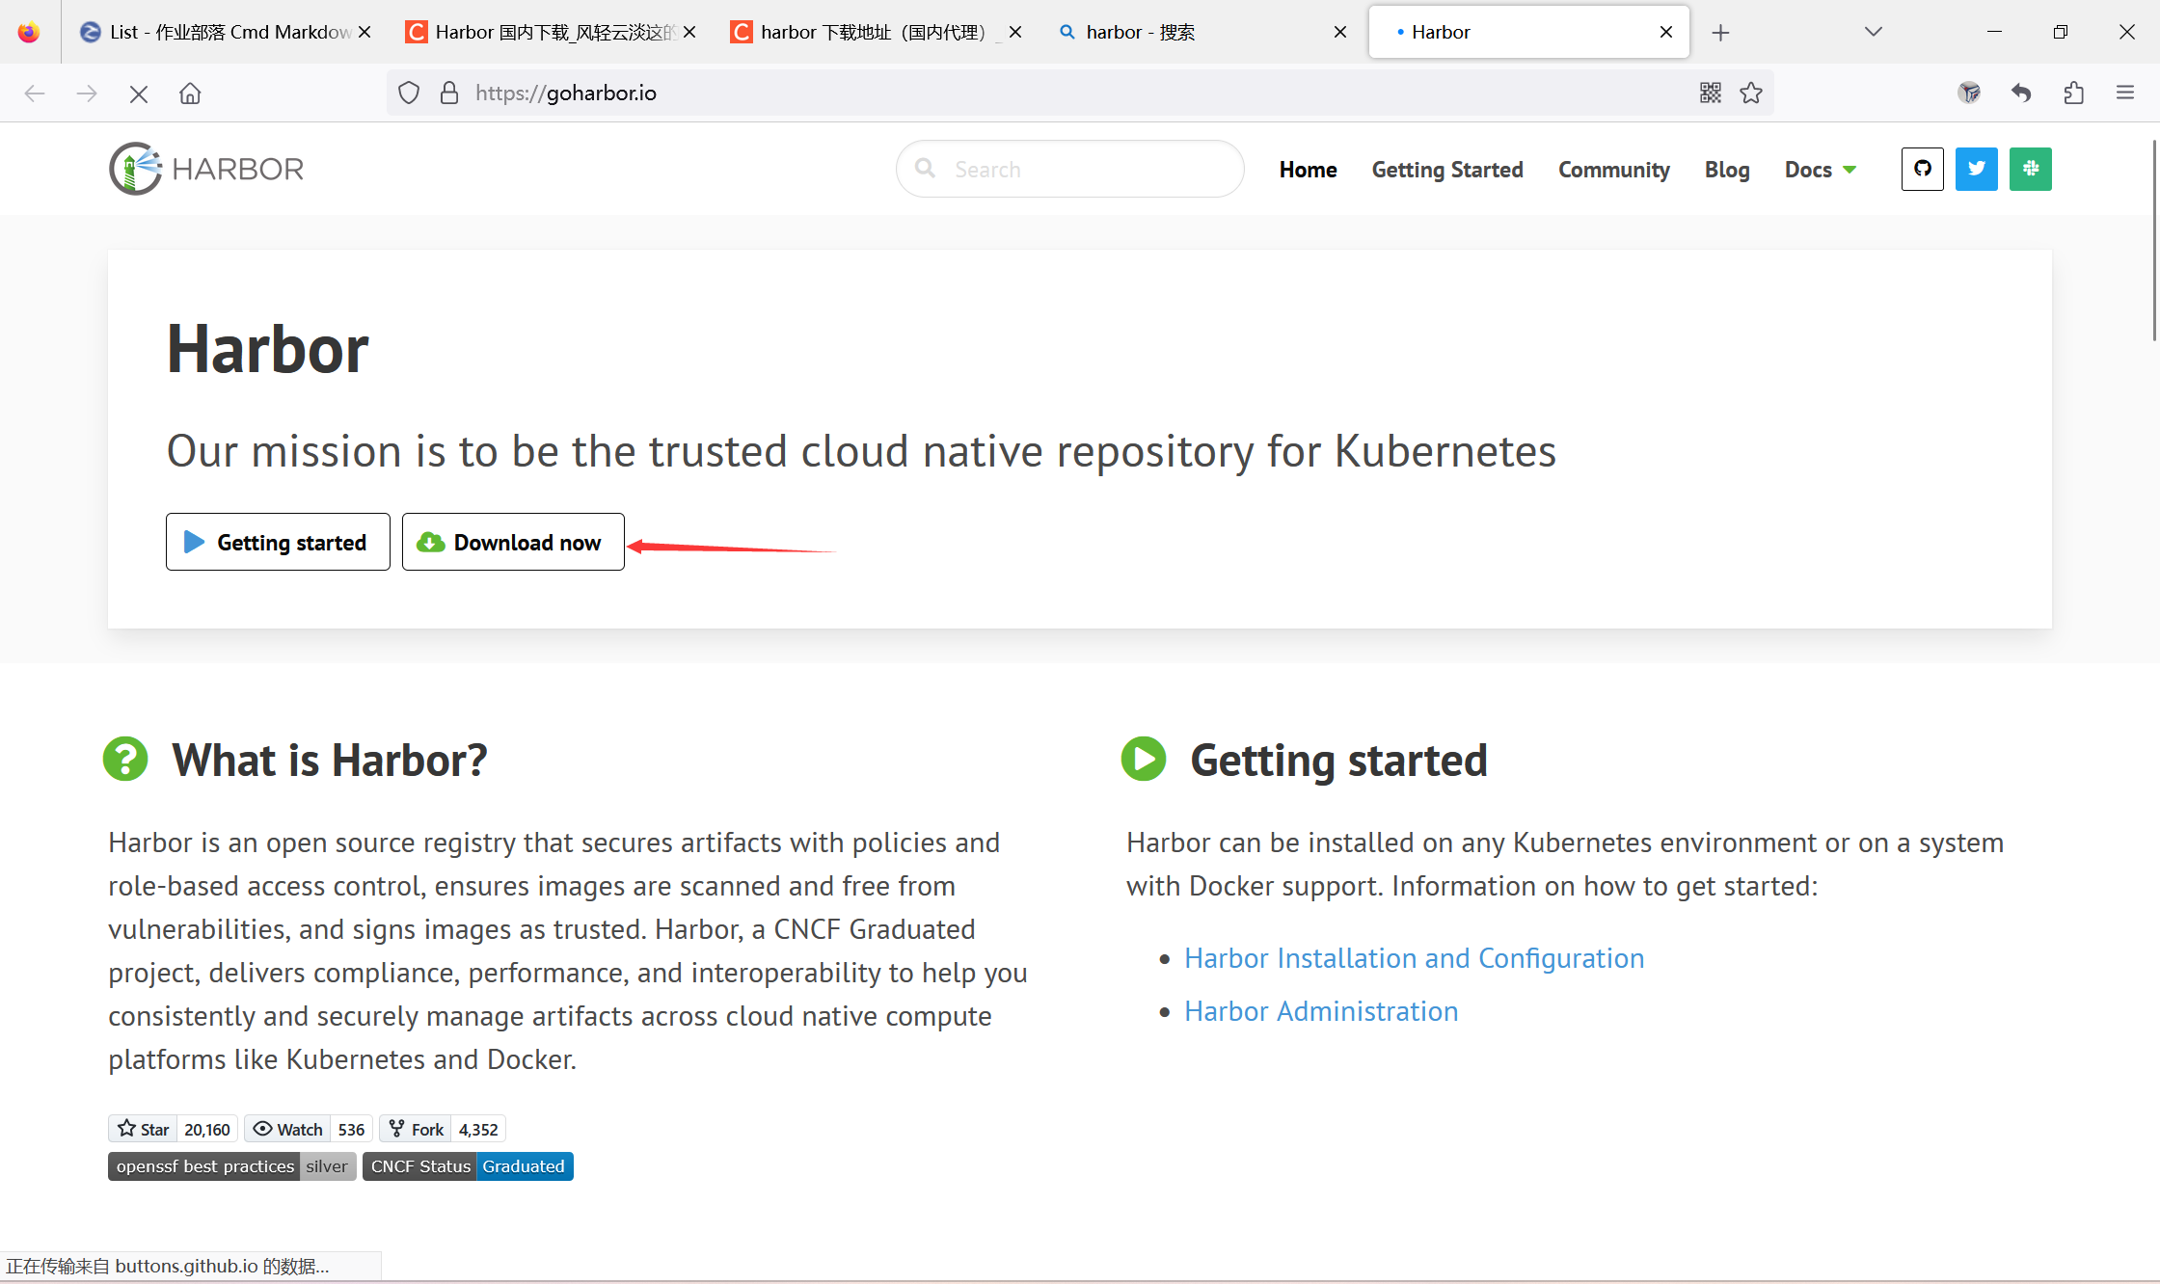2160x1284 pixels.
Task: Close the 'Harbor 国内下载' tab
Action: pos(689,32)
